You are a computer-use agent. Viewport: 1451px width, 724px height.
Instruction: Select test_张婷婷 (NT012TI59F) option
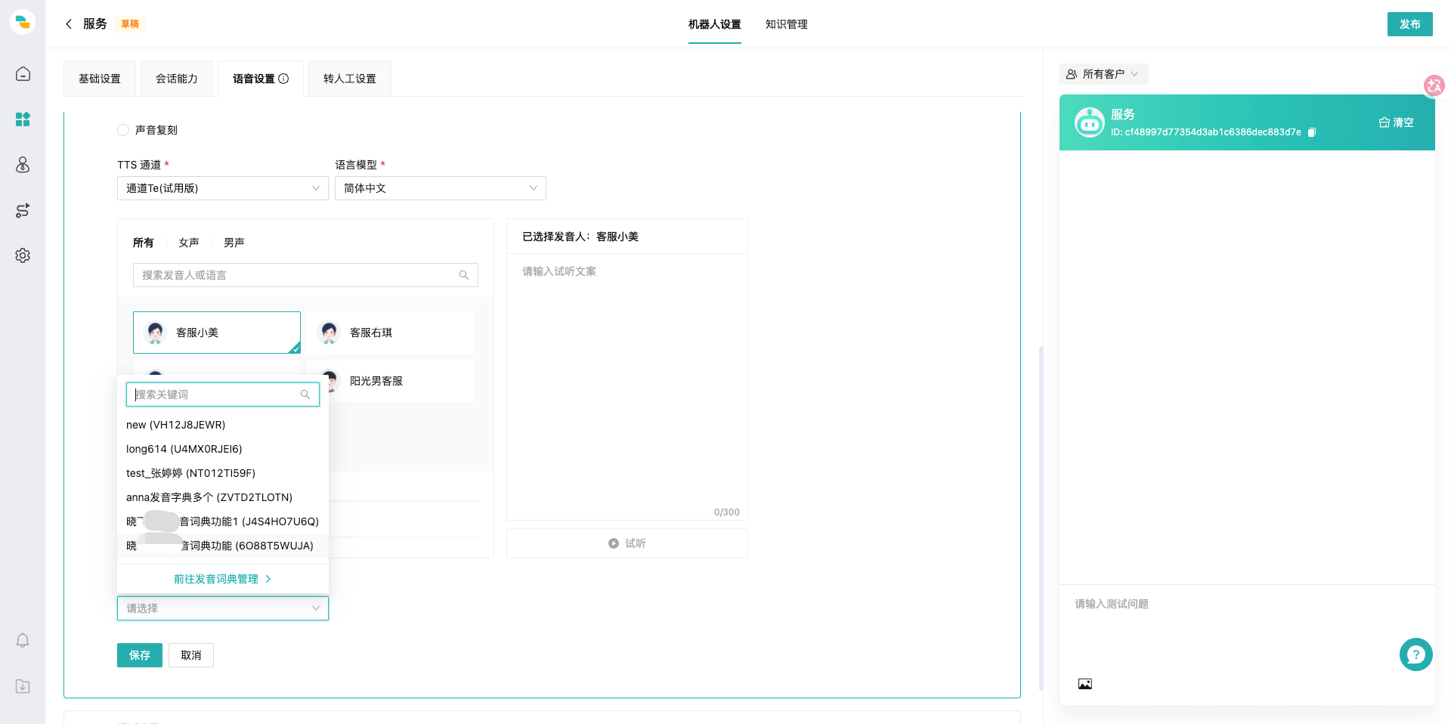tap(223, 473)
